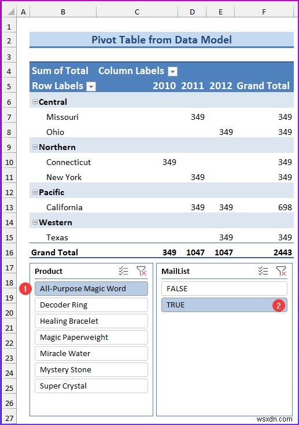
Task: Select column E header
Action: [x=220, y=12]
